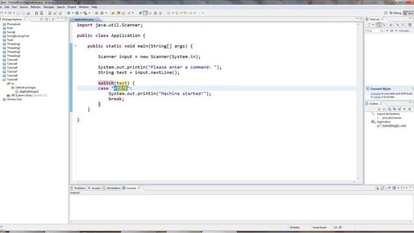Open the New Task dropdown arrow
The width and height of the screenshot is (414, 233).
(373, 25)
